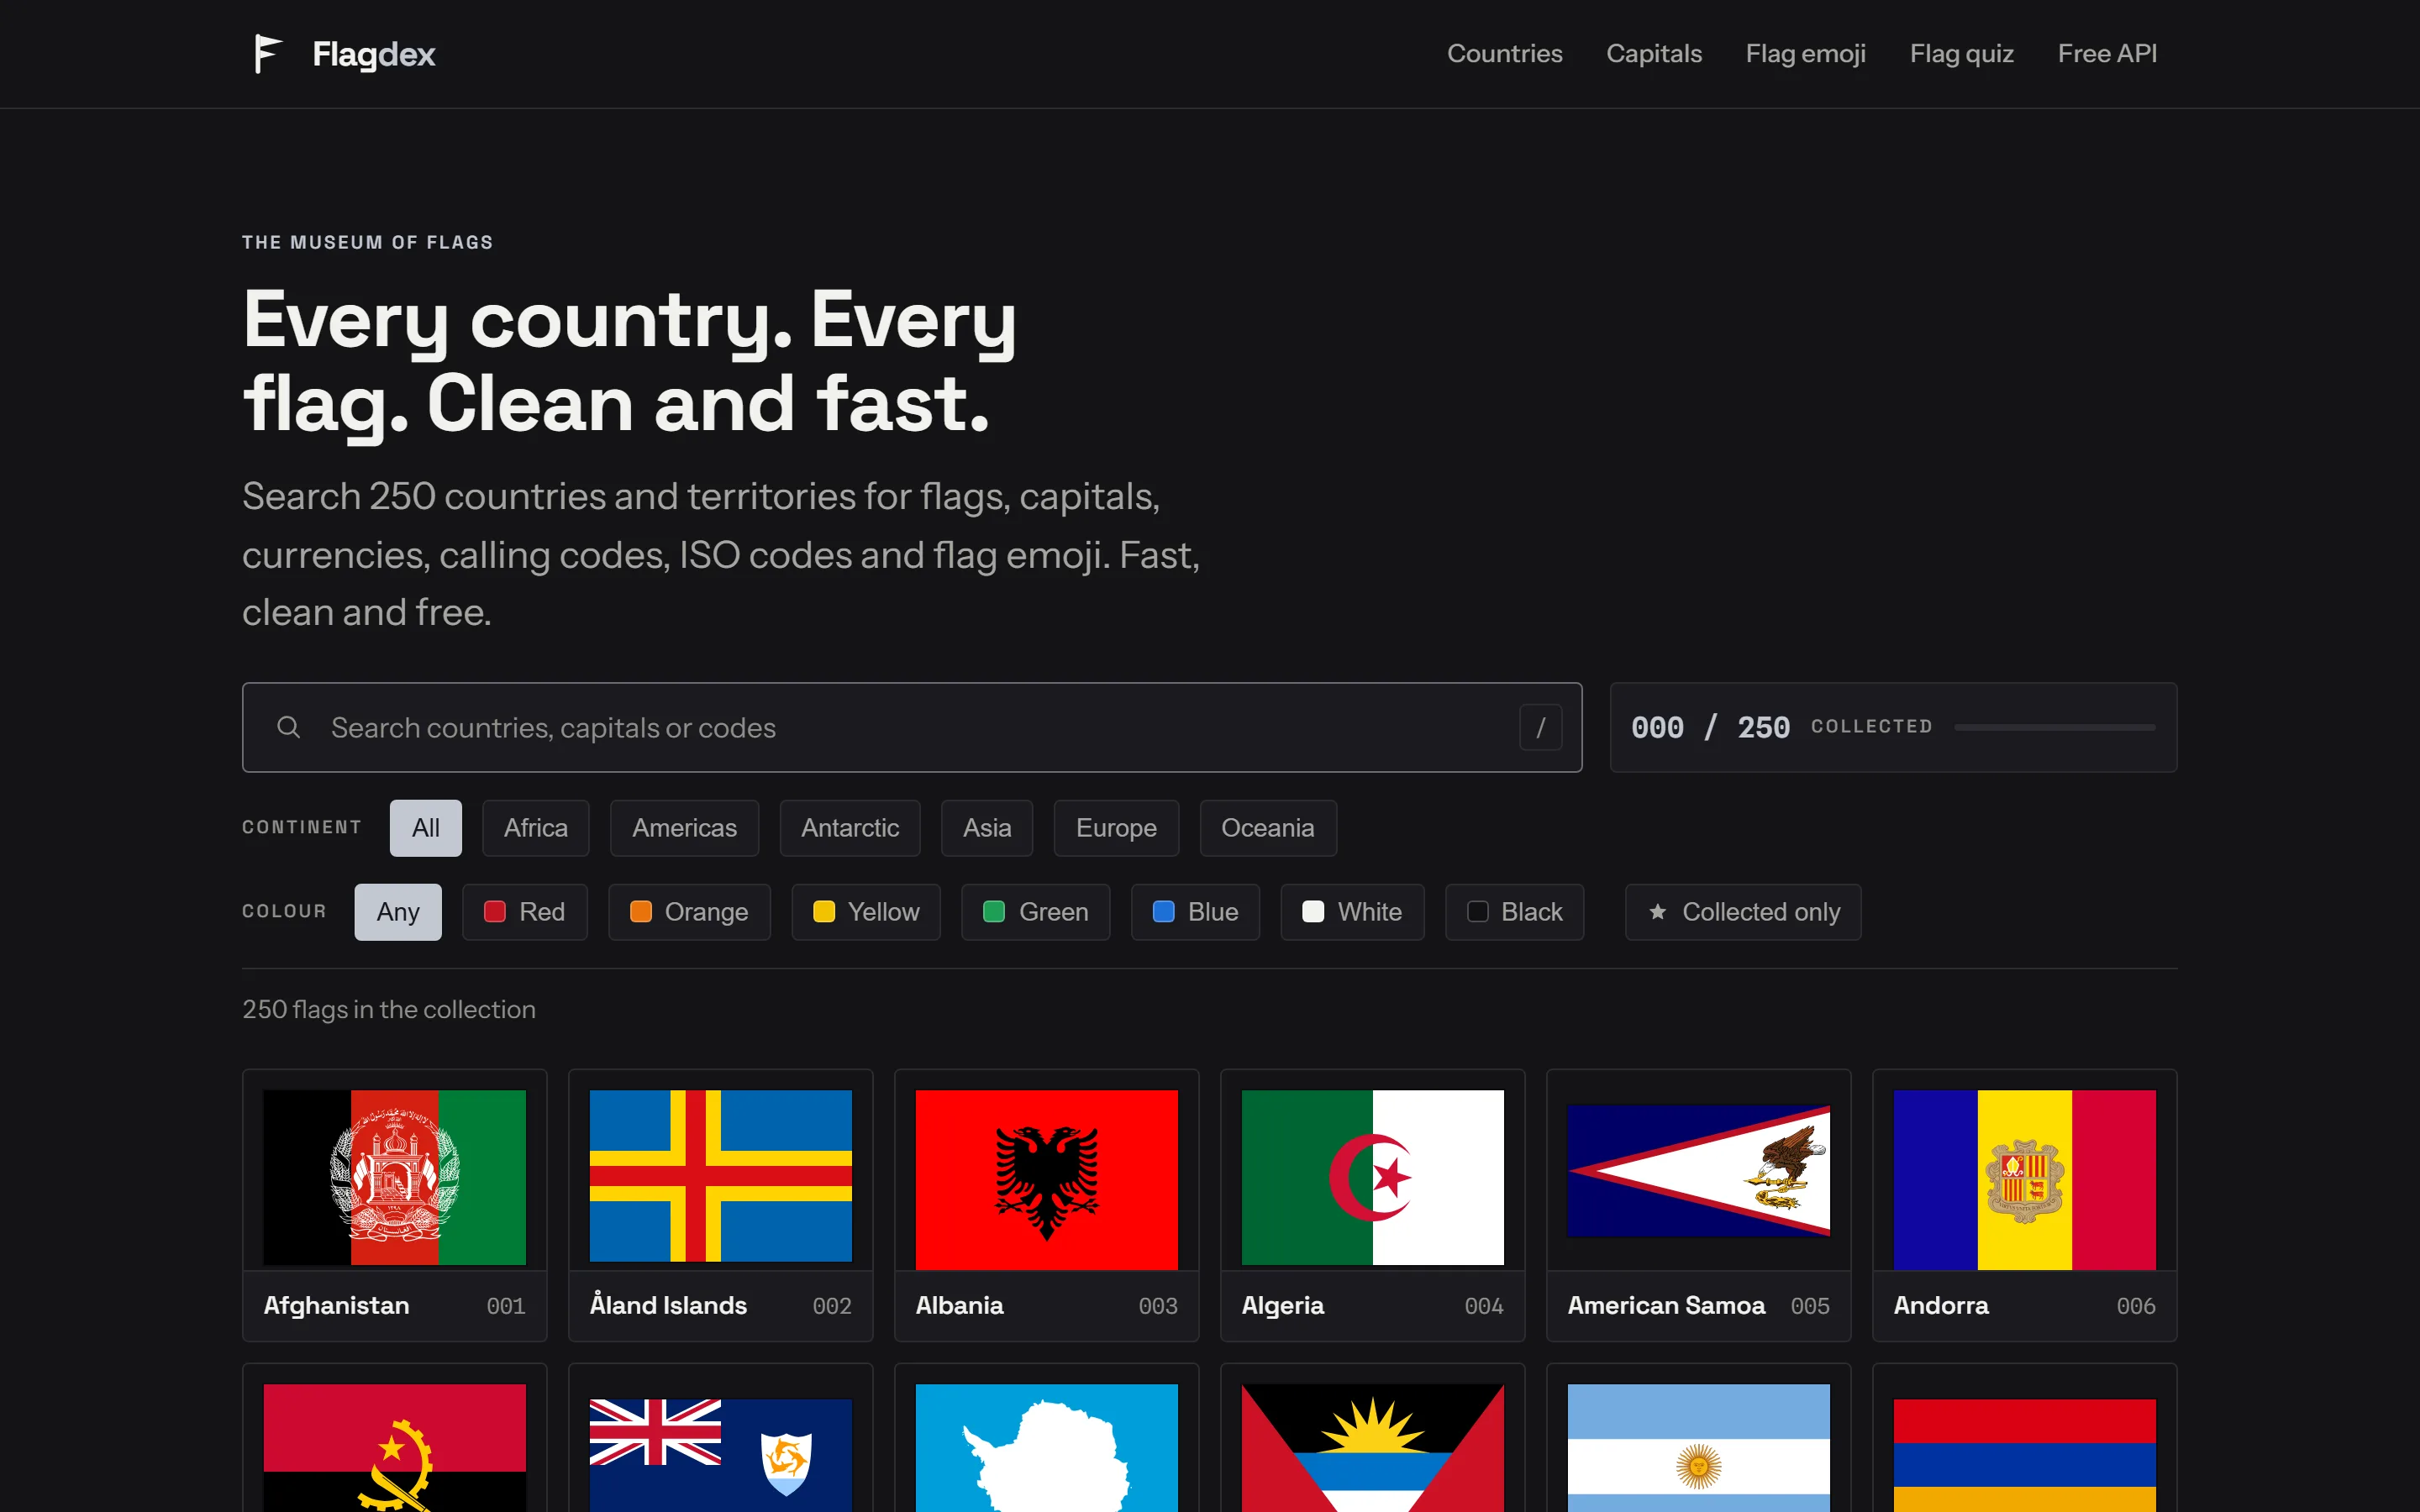Open the Capitals nav link
The image size is (2420, 1512).
1653,54
